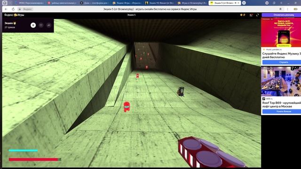The image size is (301, 169).
Task: Open the games feed notifications icon
Action: (x=251, y=15)
